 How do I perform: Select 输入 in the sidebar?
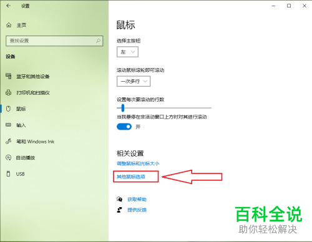21,125
